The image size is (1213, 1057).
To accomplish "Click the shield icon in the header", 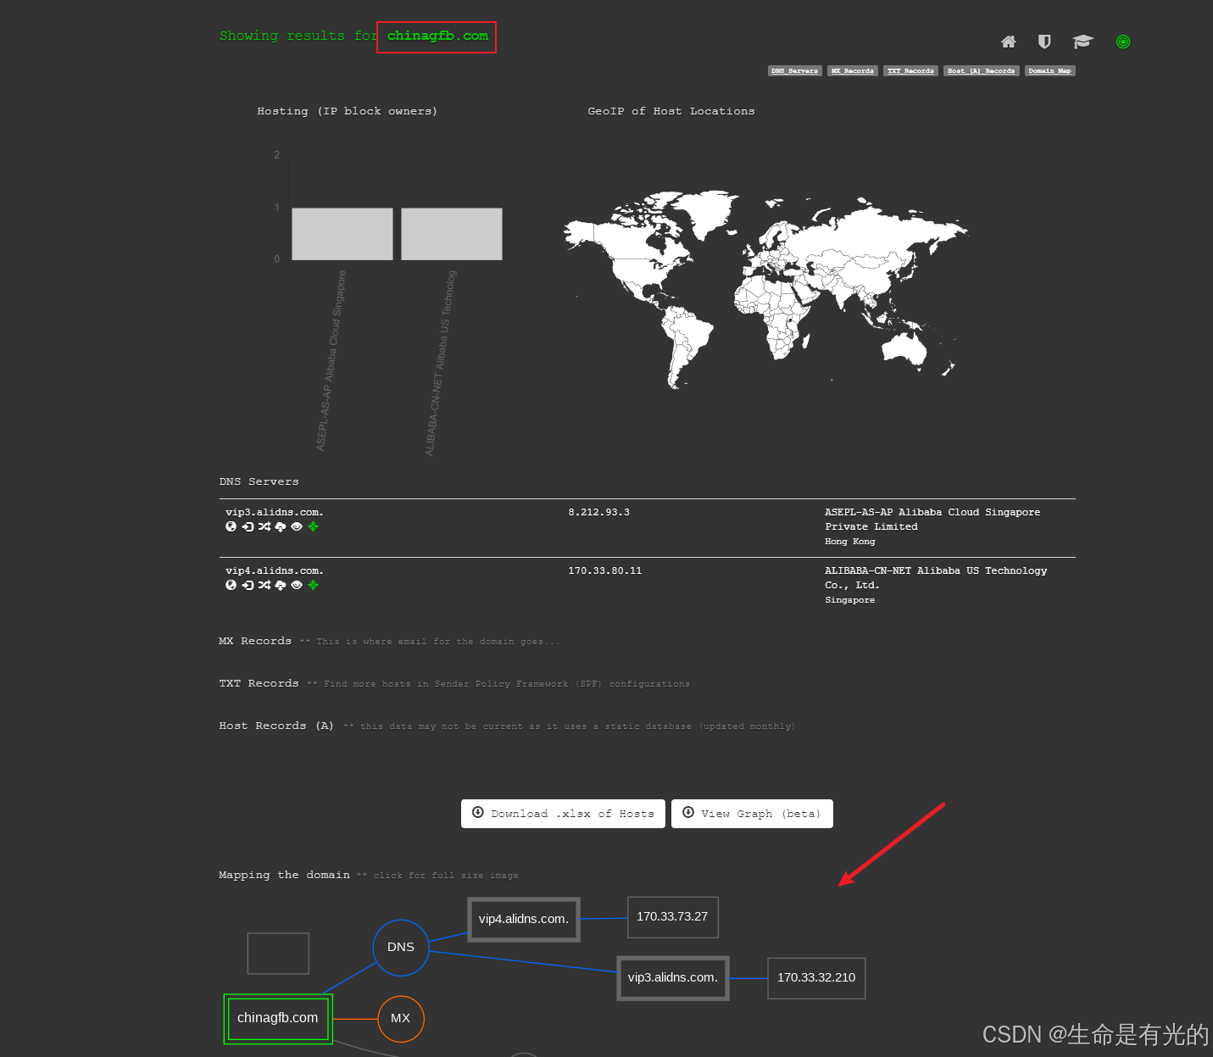I will (x=1044, y=42).
